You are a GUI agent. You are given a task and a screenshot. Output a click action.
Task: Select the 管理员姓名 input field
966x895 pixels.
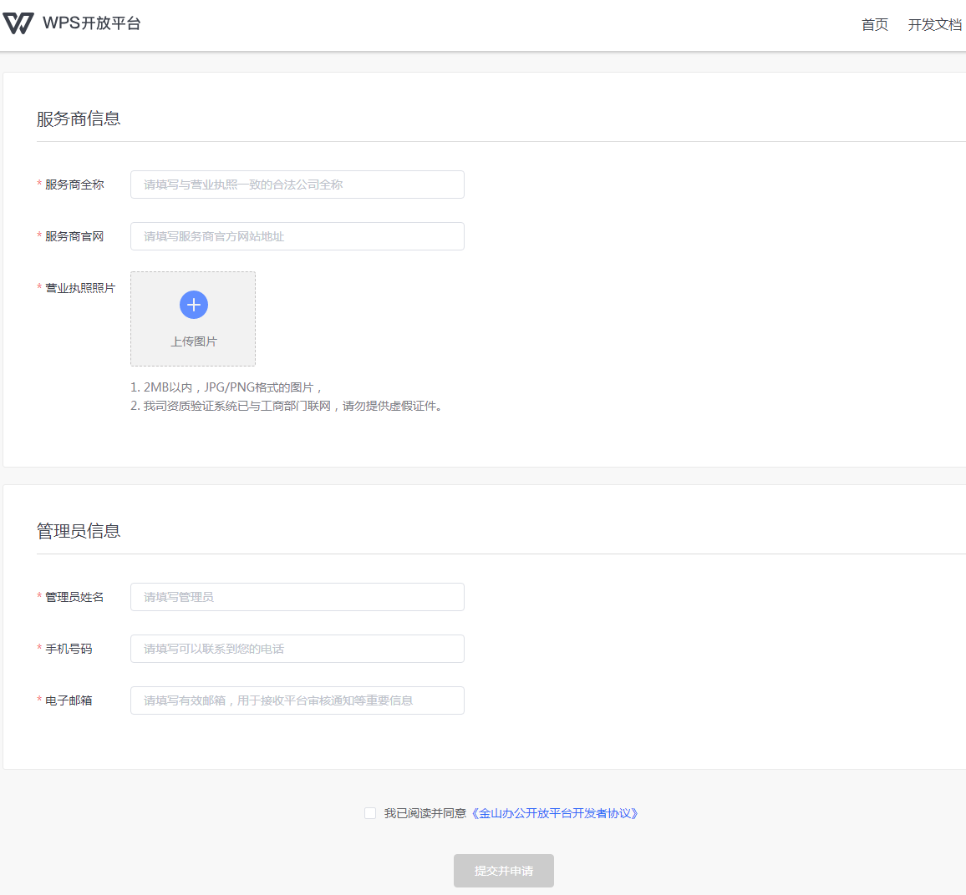297,597
